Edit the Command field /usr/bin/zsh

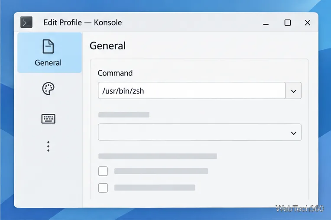(x=191, y=91)
